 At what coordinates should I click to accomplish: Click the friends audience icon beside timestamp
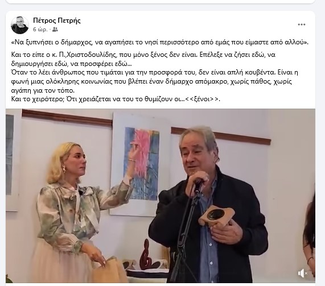(55, 30)
